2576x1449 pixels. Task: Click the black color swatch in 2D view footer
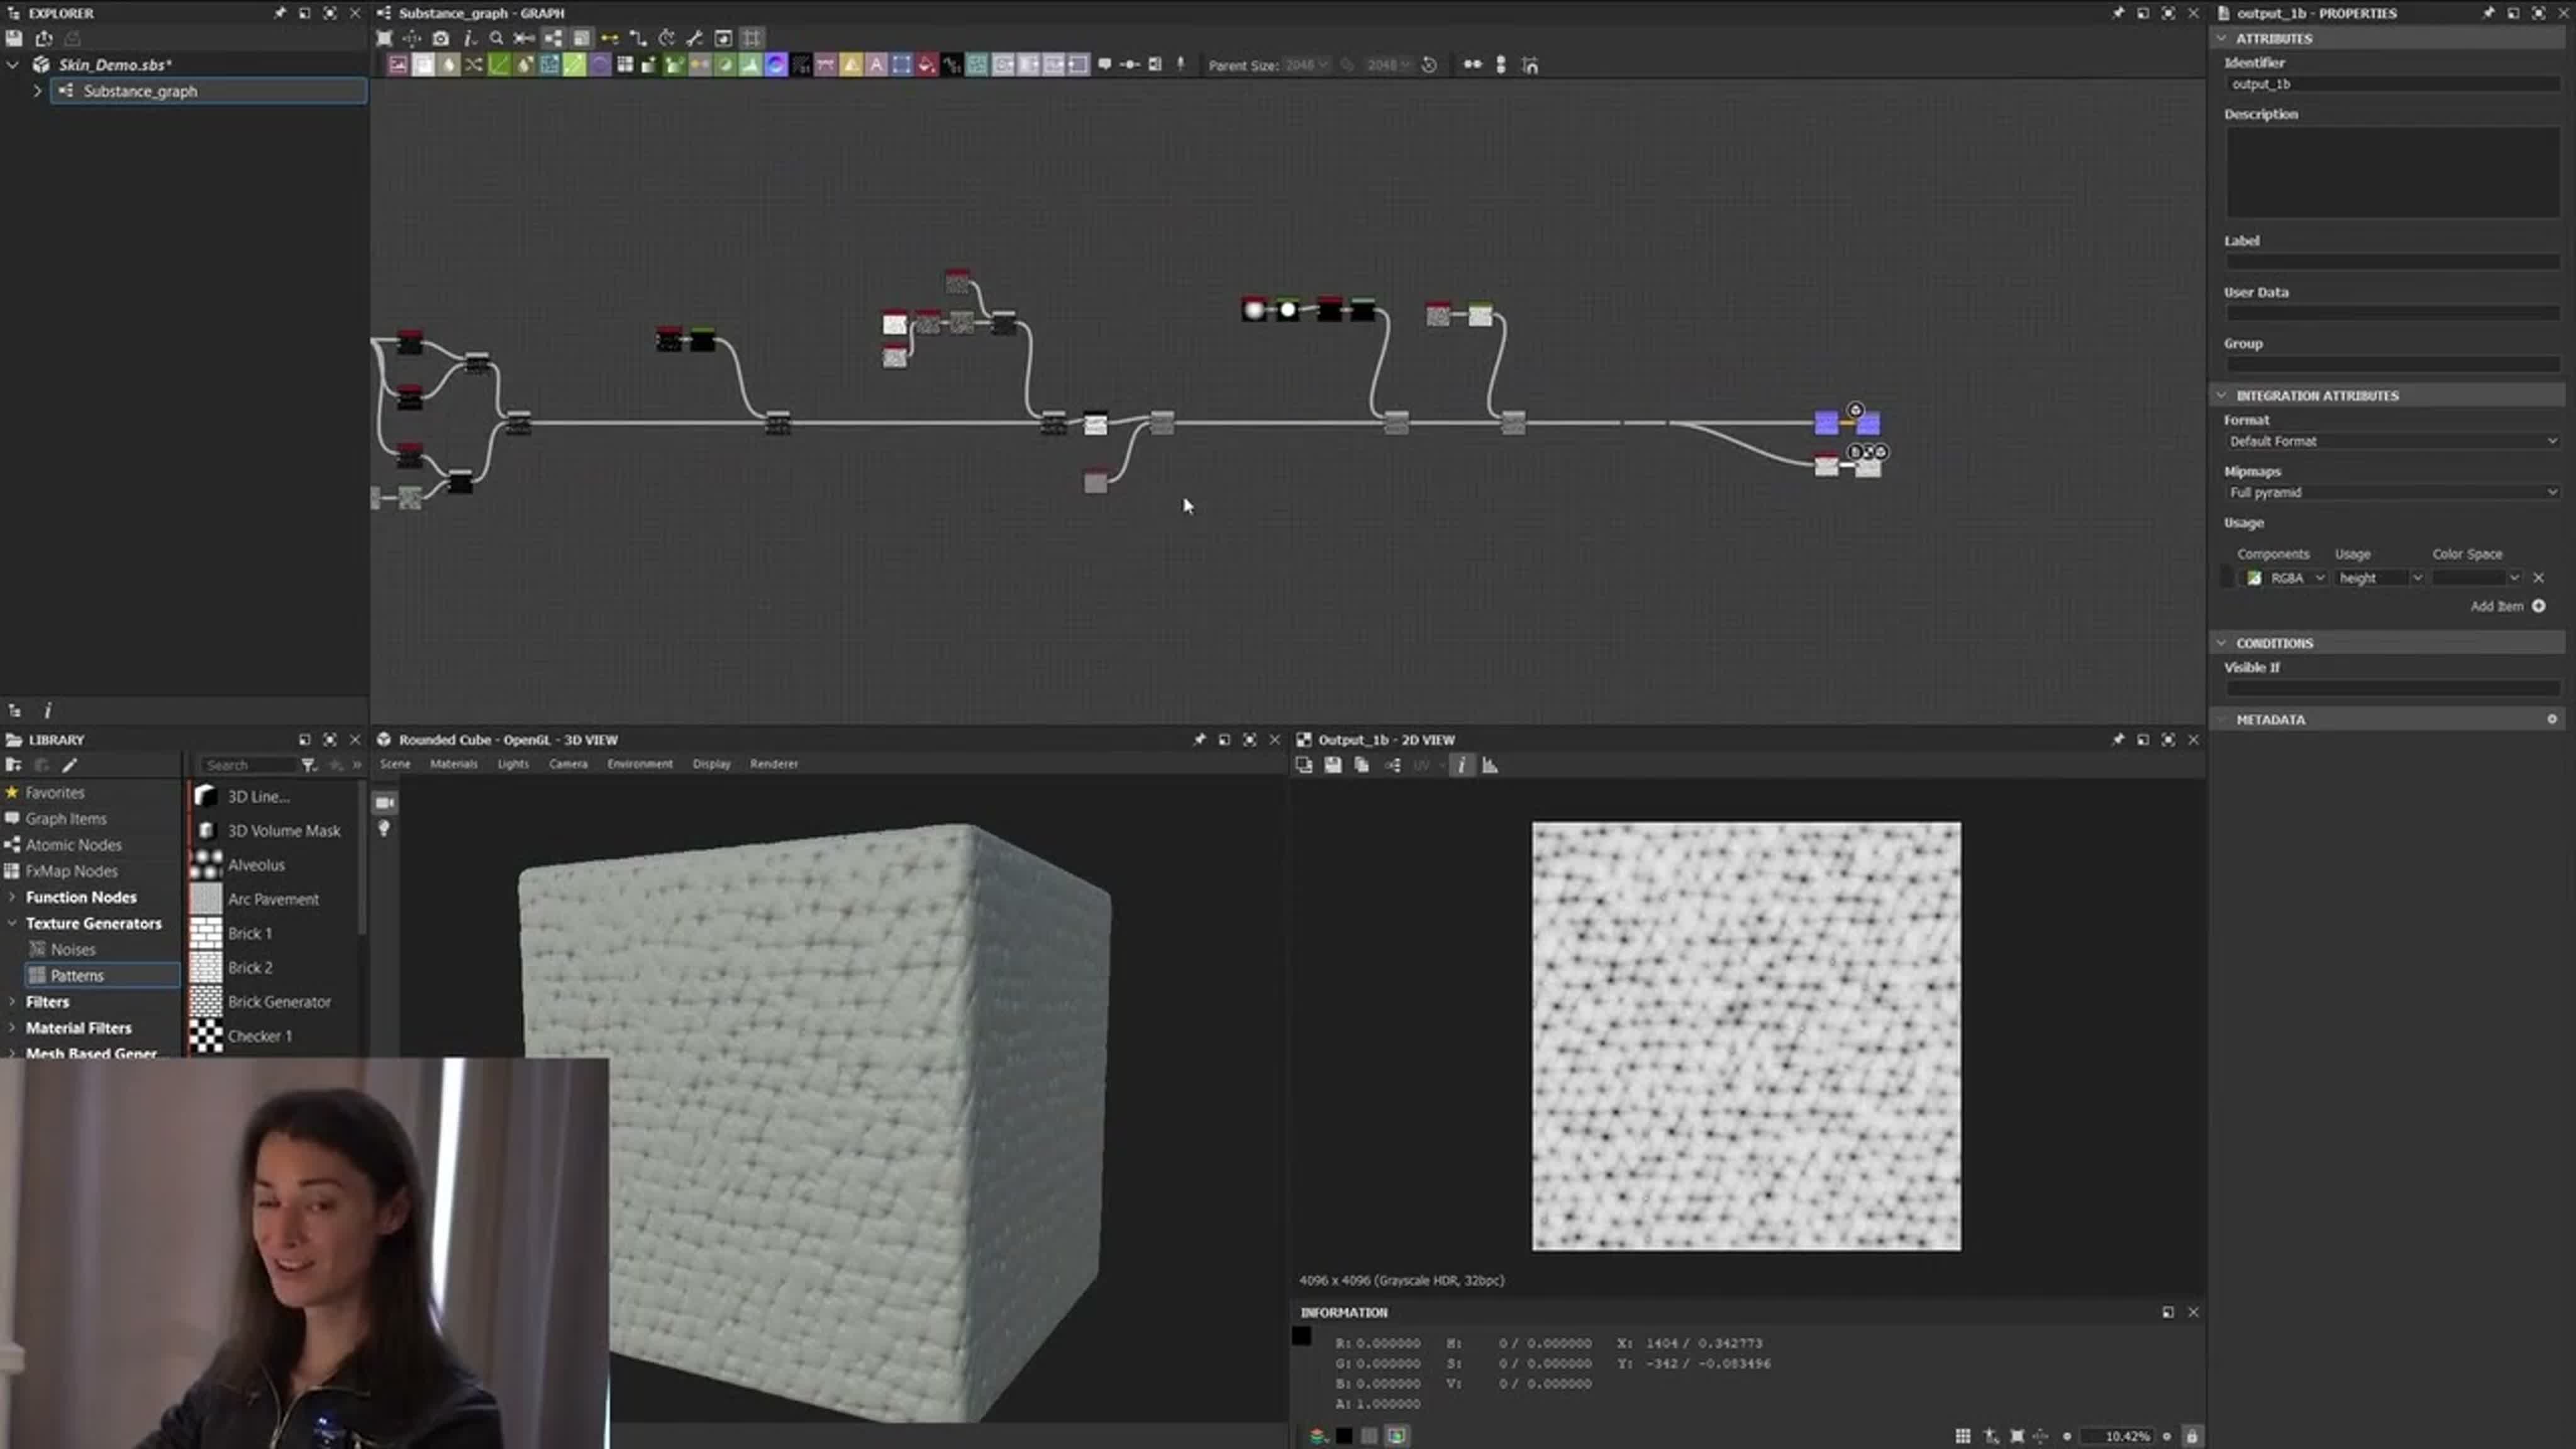[1344, 1436]
